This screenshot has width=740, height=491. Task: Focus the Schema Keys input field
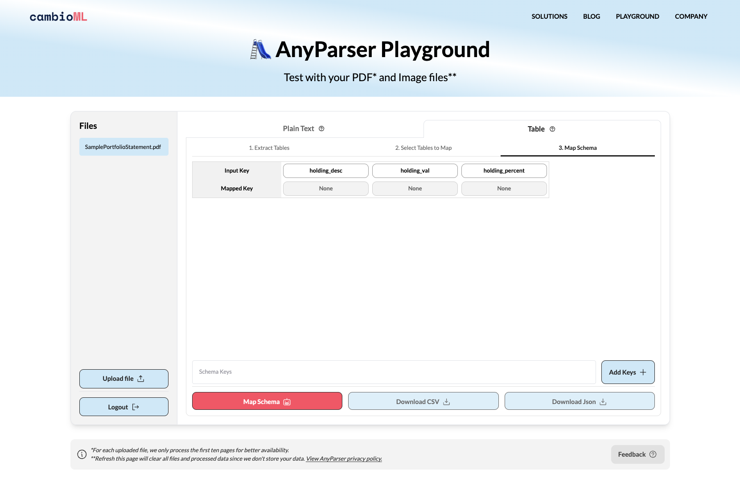[x=394, y=372]
